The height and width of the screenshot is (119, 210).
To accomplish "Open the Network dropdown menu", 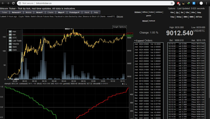I will (x=16, y=12).
